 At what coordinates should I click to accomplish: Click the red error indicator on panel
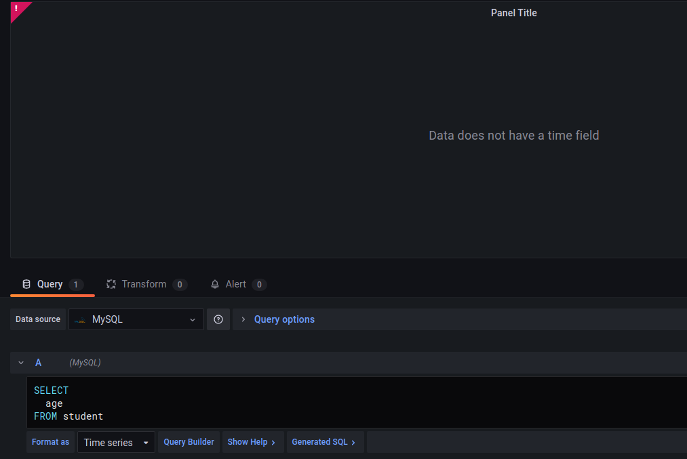tap(18, 9)
